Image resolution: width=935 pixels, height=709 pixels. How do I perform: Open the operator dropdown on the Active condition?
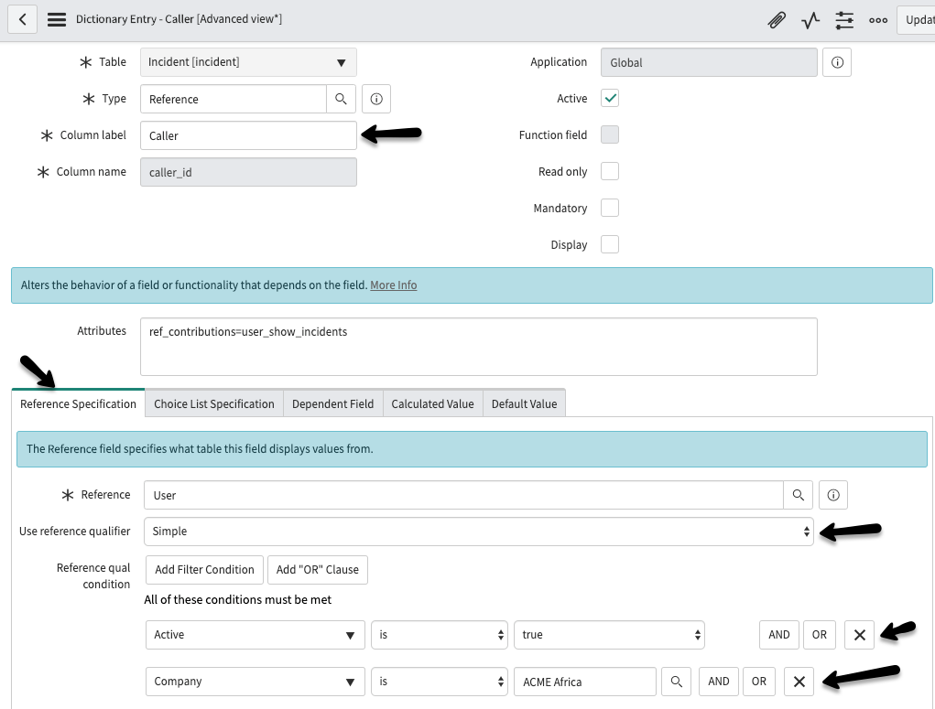click(437, 634)
